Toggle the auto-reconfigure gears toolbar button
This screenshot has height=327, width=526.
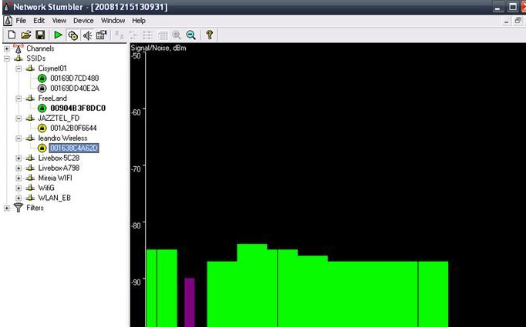(72, 35)
